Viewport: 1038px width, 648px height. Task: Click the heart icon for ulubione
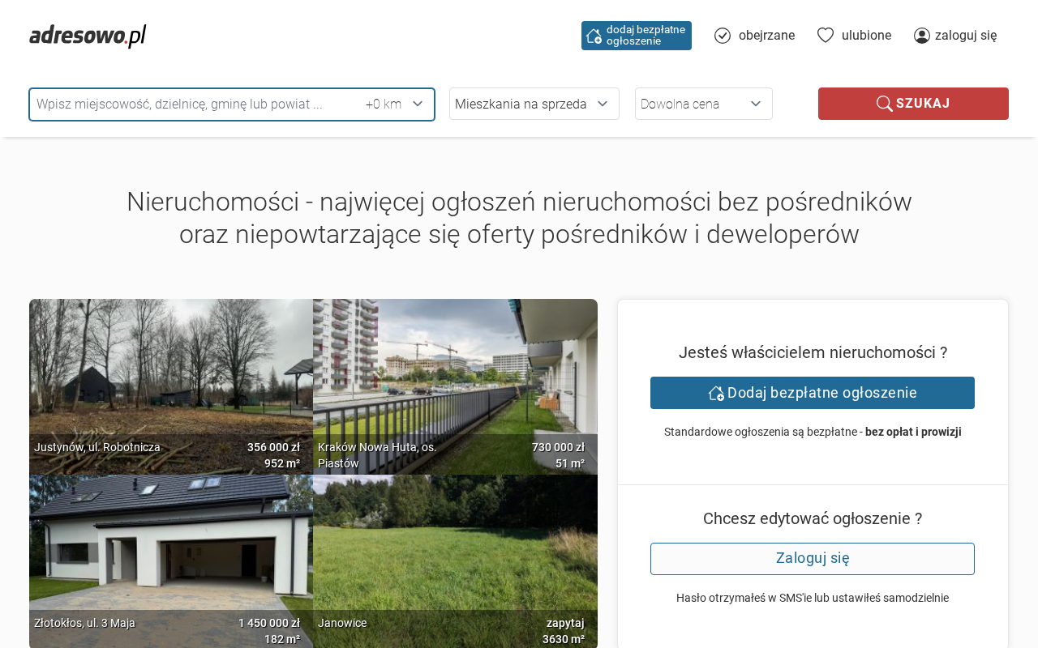pos(826,35)
